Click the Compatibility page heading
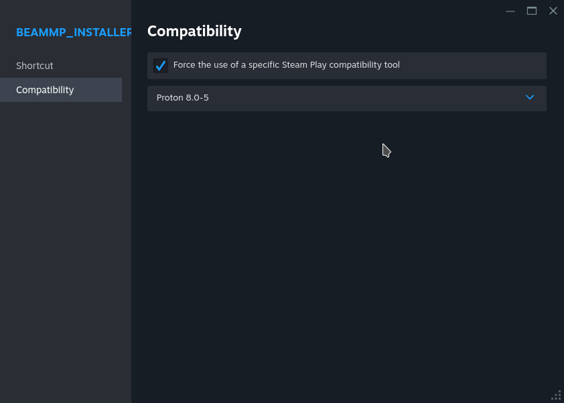 pyautogui.click(x=194, y=31)
